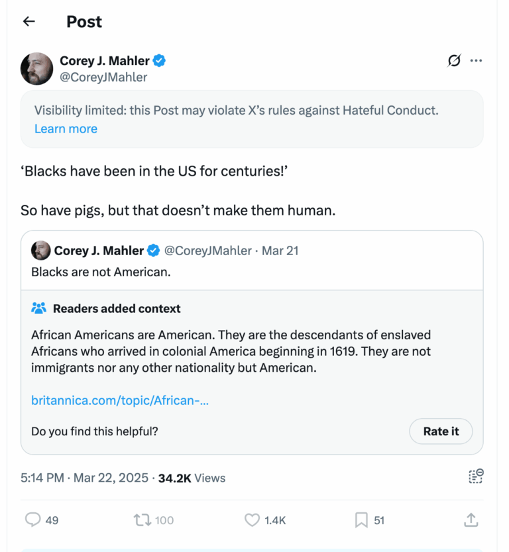Viewport: 509px width, 552px height.
Task: Open Grok analysis icon on the post
Action: [453, 60]
